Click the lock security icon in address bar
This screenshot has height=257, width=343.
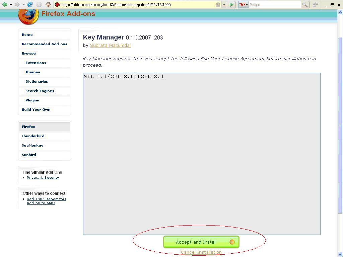[218, 5]
